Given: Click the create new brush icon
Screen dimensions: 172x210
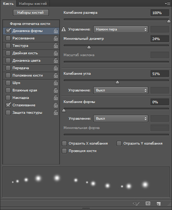Looking at the screenshot, I should pos(159,204).
